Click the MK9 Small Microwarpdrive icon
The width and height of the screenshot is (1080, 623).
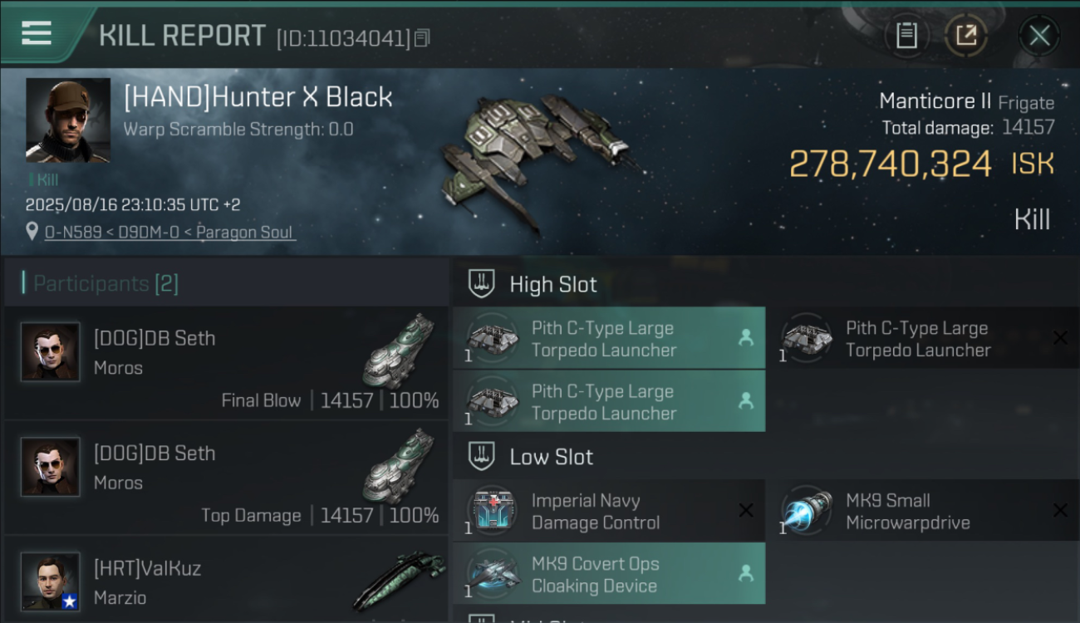[807, 511]
